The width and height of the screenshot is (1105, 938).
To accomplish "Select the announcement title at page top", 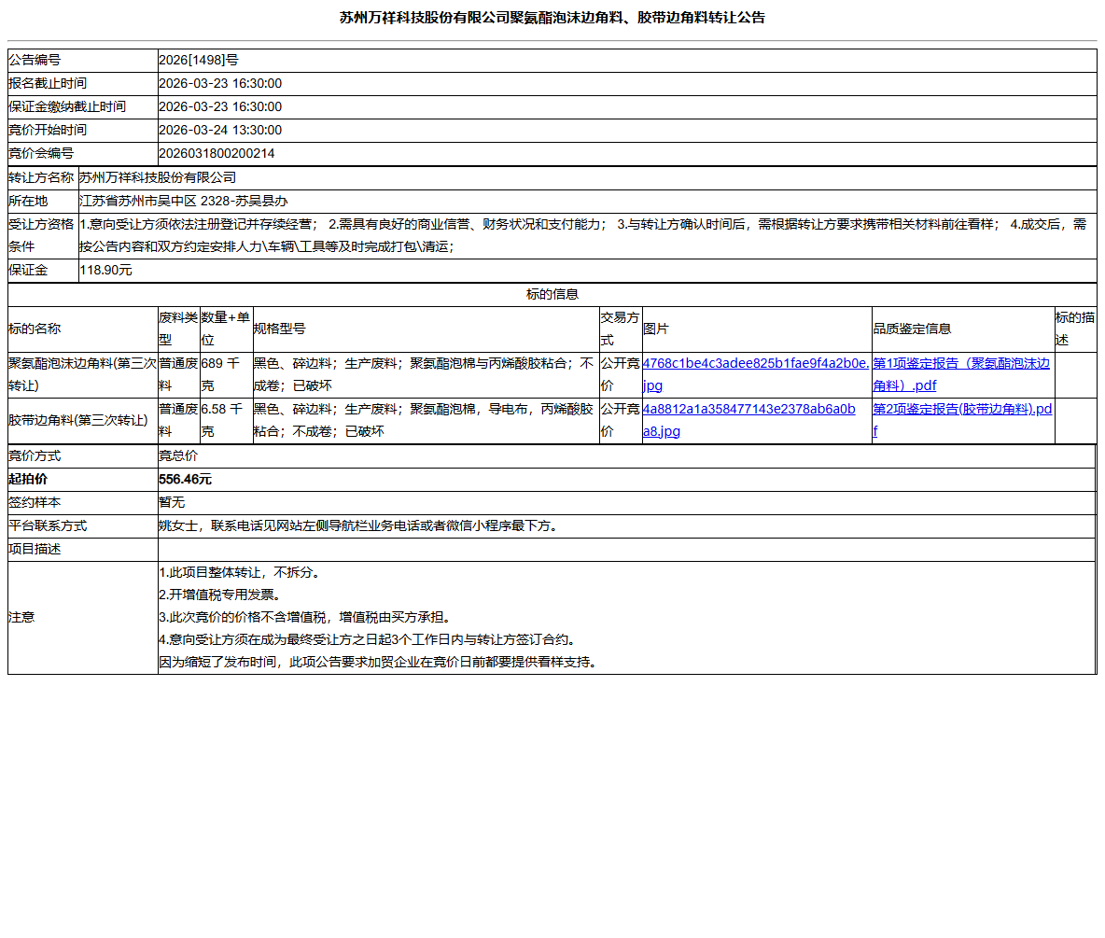I will pos(552,17).
